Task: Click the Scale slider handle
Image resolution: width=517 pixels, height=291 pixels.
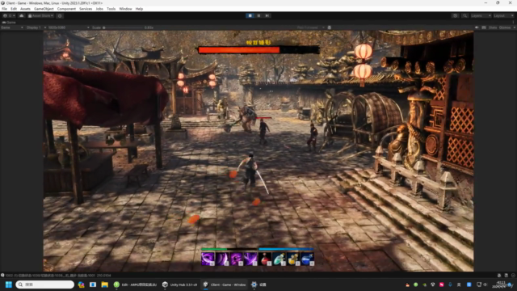Action: pyautogui.click(x=104, y=27)
